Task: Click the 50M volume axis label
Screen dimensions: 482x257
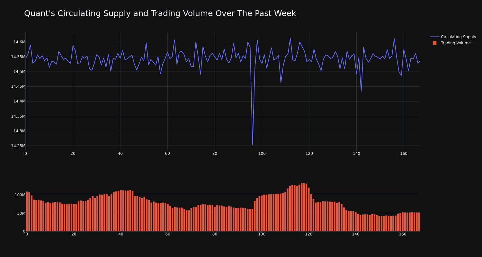Action: (x=21, y=213)
